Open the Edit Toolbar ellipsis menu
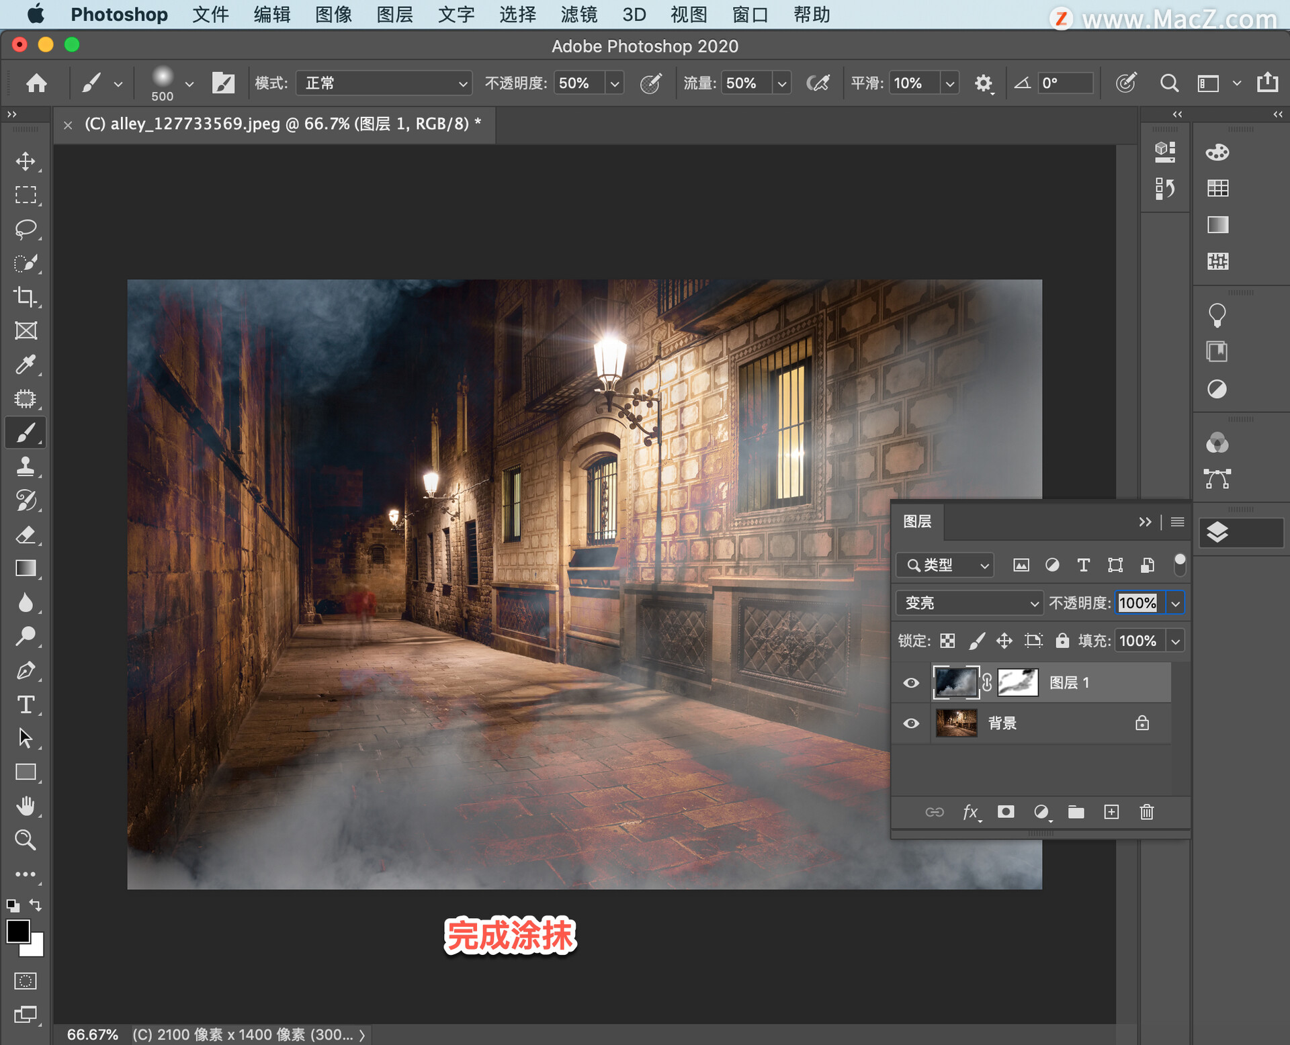Viewport: 1290px width, 1045px height. [26, 874]
